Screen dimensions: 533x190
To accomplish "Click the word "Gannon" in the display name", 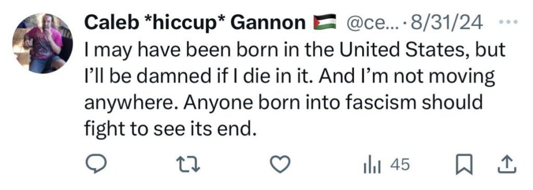I will (x=268, y=23).
